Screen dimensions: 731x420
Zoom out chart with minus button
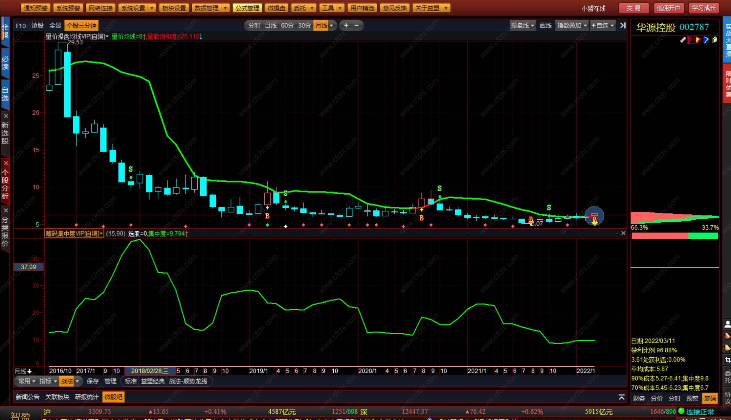tap(357, 25)
